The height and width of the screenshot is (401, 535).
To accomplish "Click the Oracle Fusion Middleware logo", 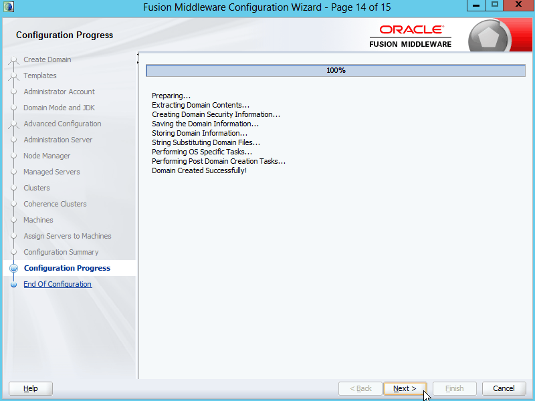I will [x=411, y=36].
